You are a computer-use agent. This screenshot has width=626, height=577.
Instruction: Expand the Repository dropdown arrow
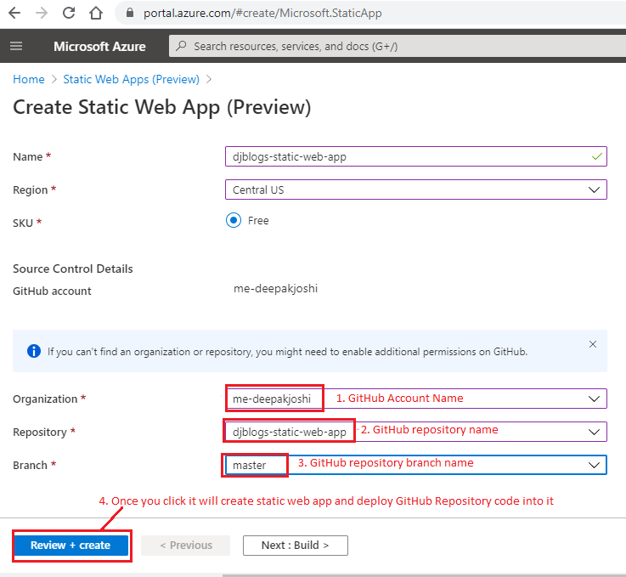[594, 432]
